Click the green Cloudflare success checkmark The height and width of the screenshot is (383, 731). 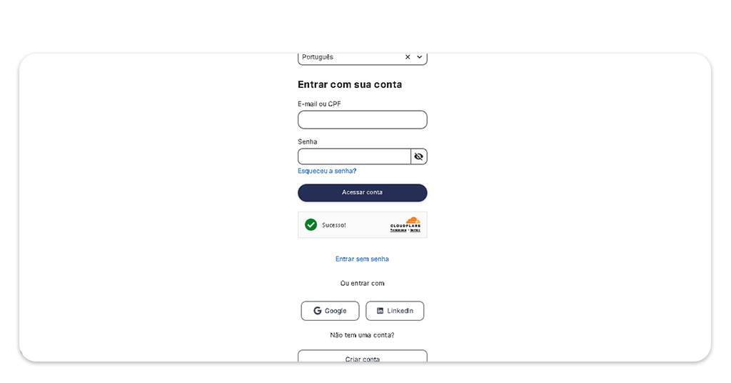point(311,225)
